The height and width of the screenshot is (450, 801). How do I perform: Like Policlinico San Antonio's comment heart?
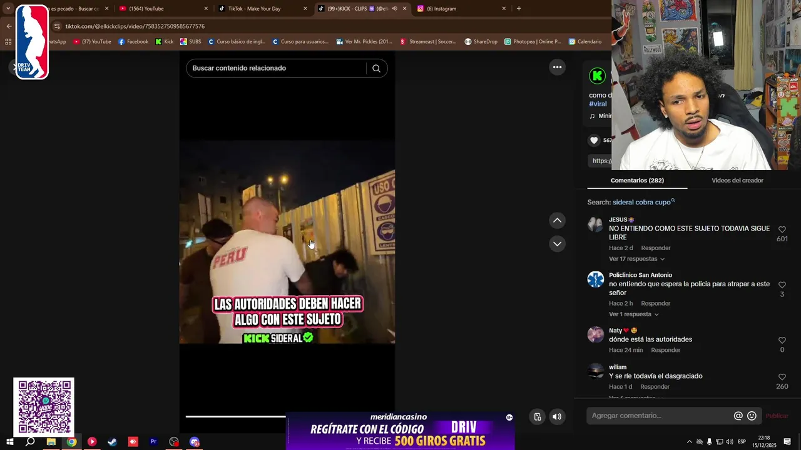click(x=782, y=285)
